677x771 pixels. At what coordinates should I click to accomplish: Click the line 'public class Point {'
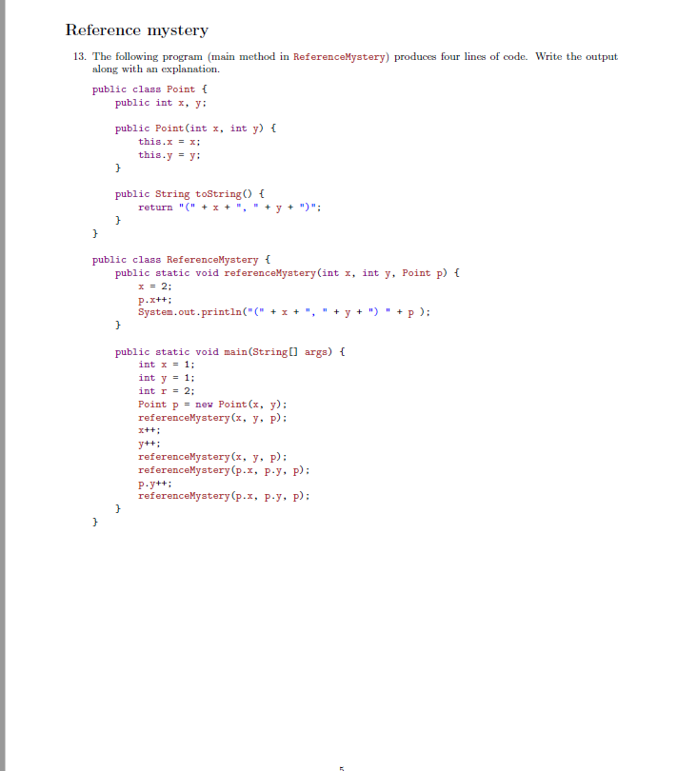(149, 89)
